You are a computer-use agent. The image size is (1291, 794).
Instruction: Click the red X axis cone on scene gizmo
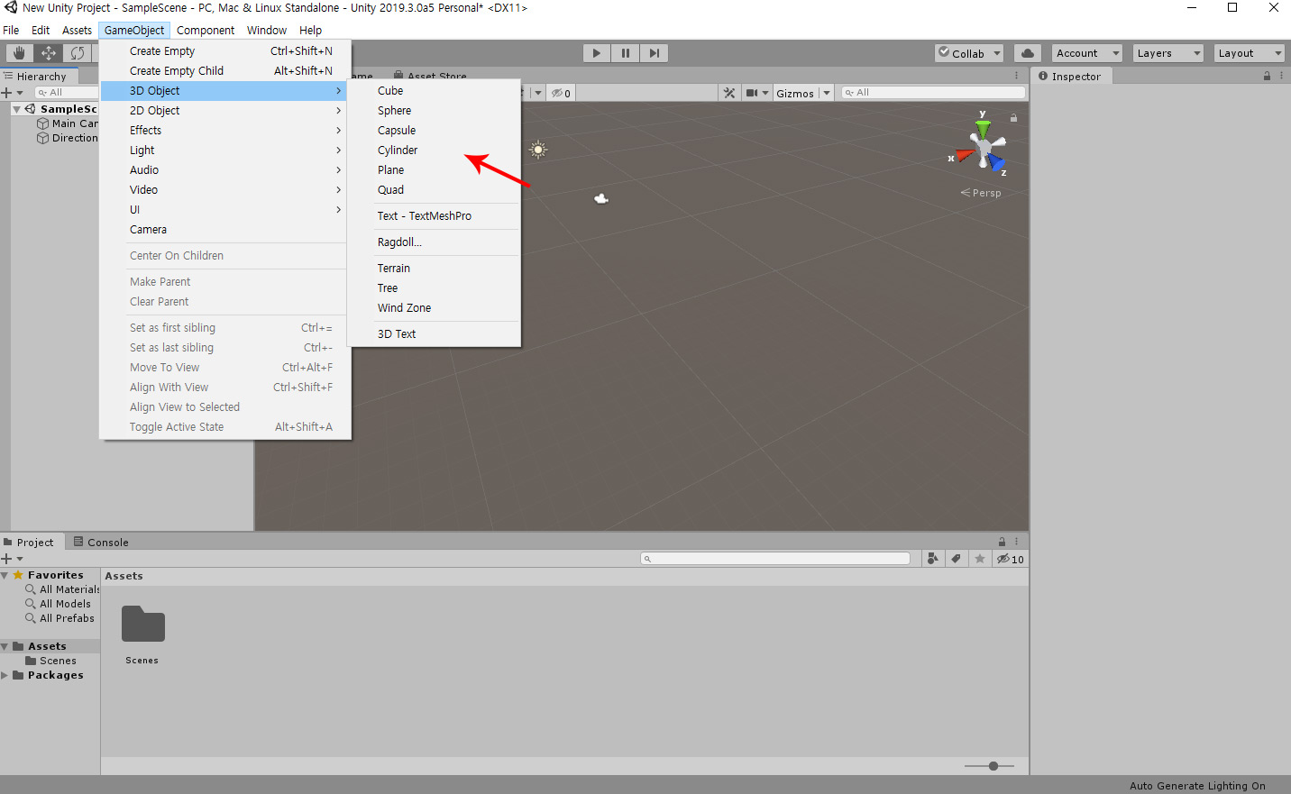coord(965,156)
